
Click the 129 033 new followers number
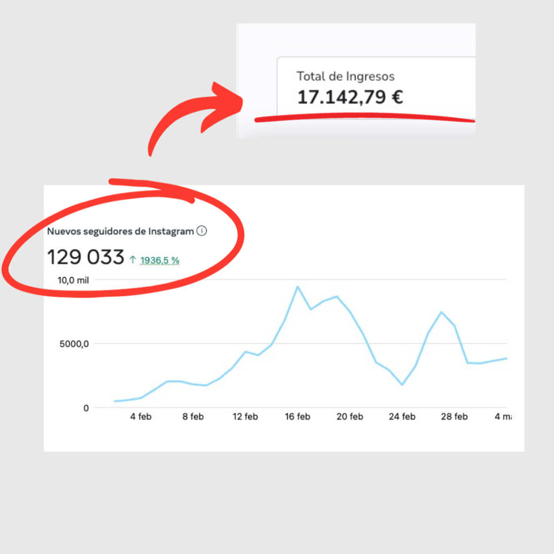coord(85,258)
